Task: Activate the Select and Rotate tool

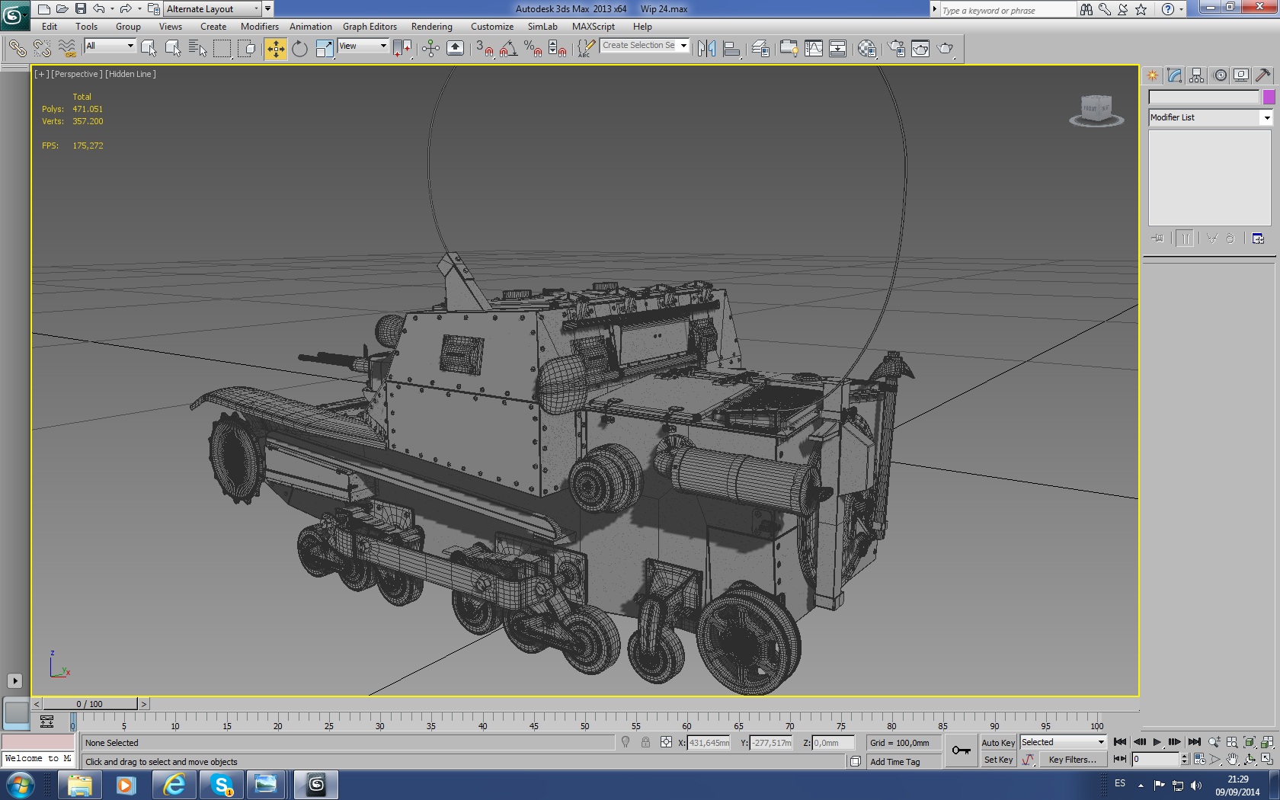Action: (299, 49)
